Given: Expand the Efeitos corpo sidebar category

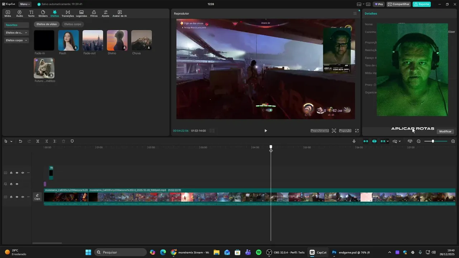Looking at the screenshot, I should (x=16, y=40).
